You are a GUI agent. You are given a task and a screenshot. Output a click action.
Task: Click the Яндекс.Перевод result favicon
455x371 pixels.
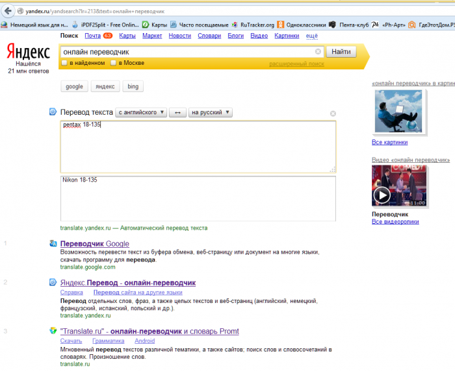coord(53,282)
